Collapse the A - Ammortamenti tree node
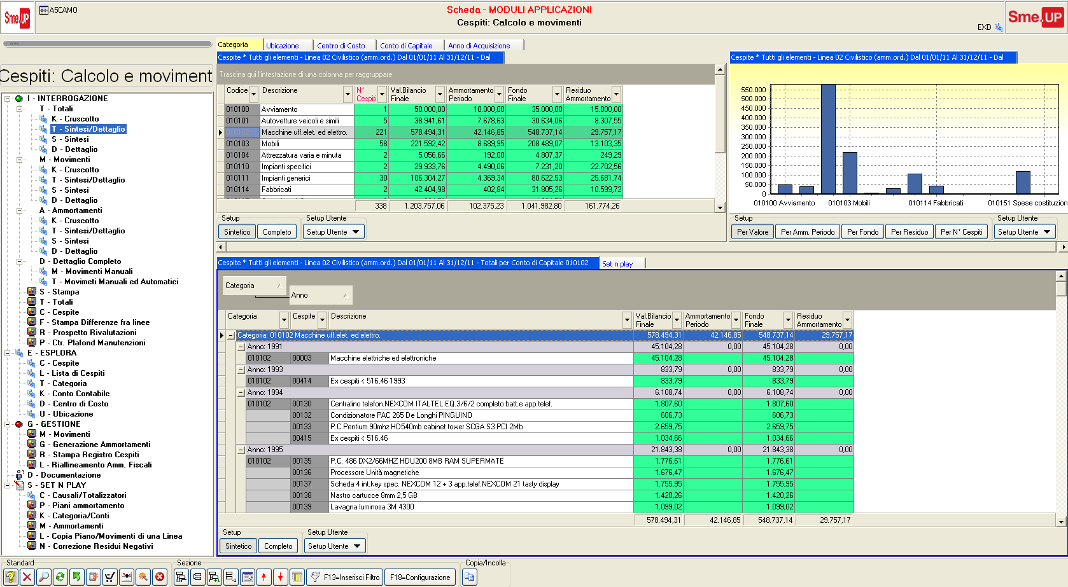This screenshot has height=587, width=1068. click(19, 211)
